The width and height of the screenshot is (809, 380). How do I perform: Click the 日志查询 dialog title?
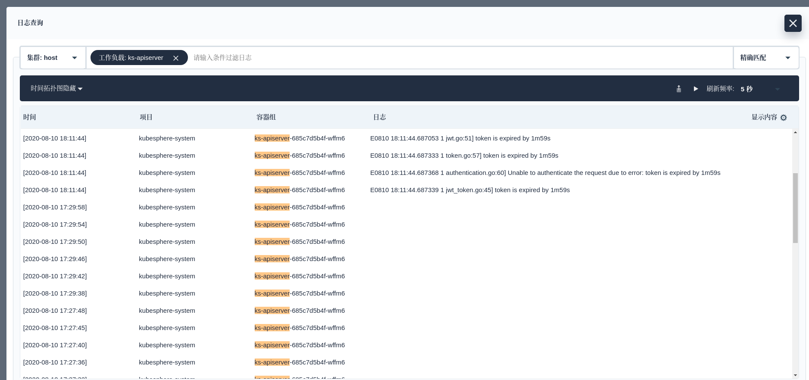coord(30,23)
